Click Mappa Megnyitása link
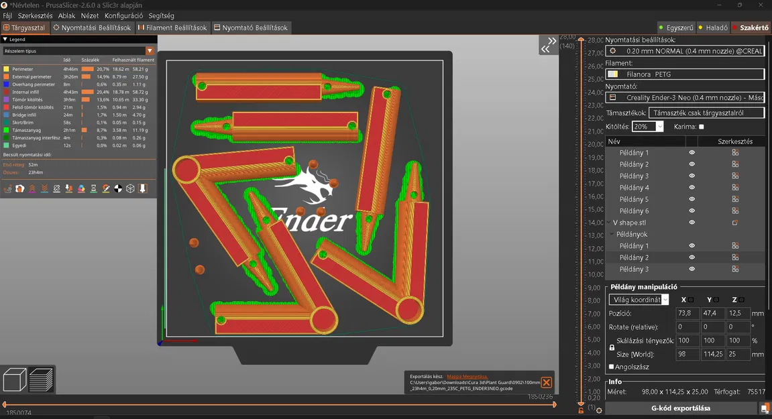 click(x=467, y=377)
